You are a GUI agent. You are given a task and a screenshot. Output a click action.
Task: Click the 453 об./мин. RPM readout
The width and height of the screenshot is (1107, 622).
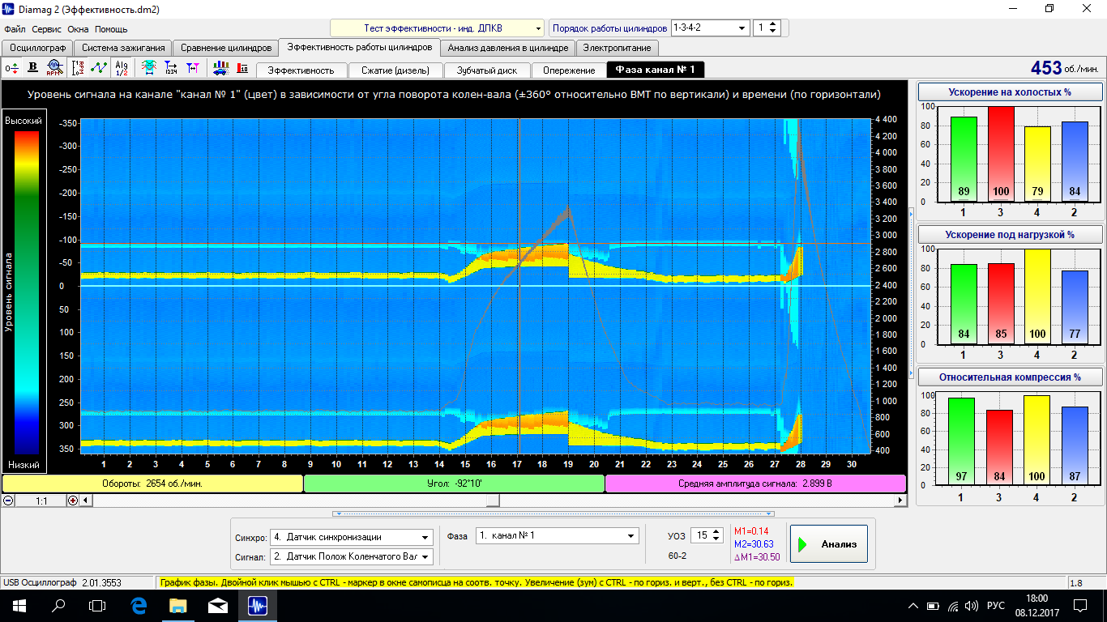(x=1066, y=68)
